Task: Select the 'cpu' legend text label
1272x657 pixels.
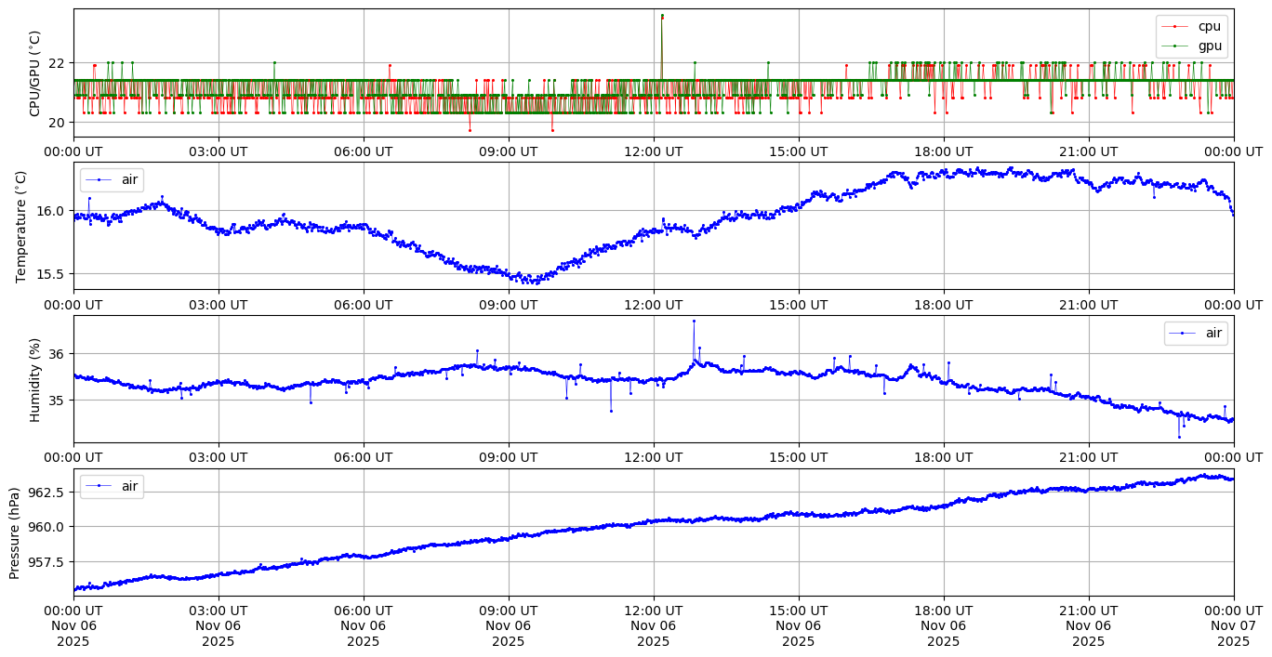Action: 1209,27
